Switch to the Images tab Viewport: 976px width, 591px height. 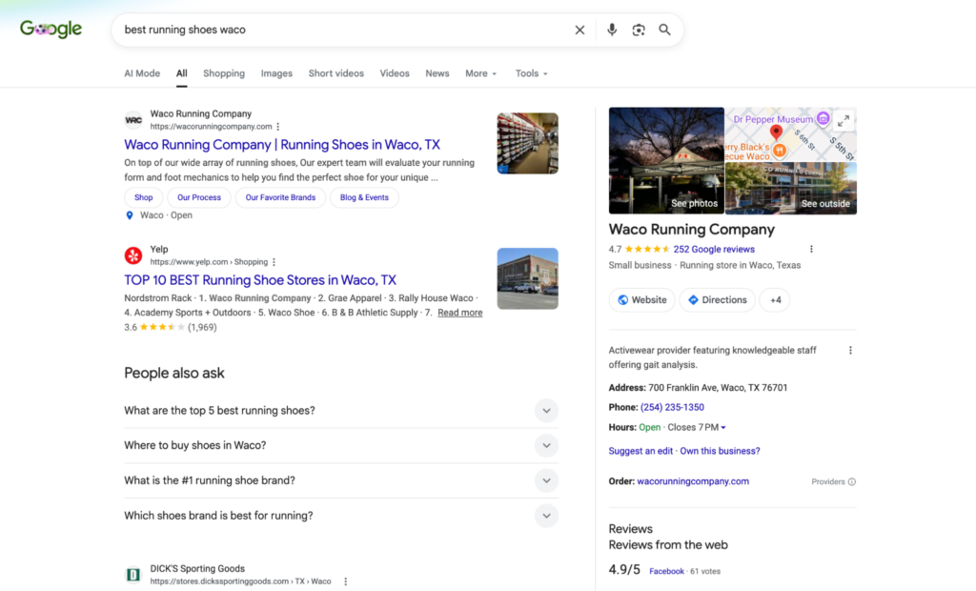pos(276,73)
